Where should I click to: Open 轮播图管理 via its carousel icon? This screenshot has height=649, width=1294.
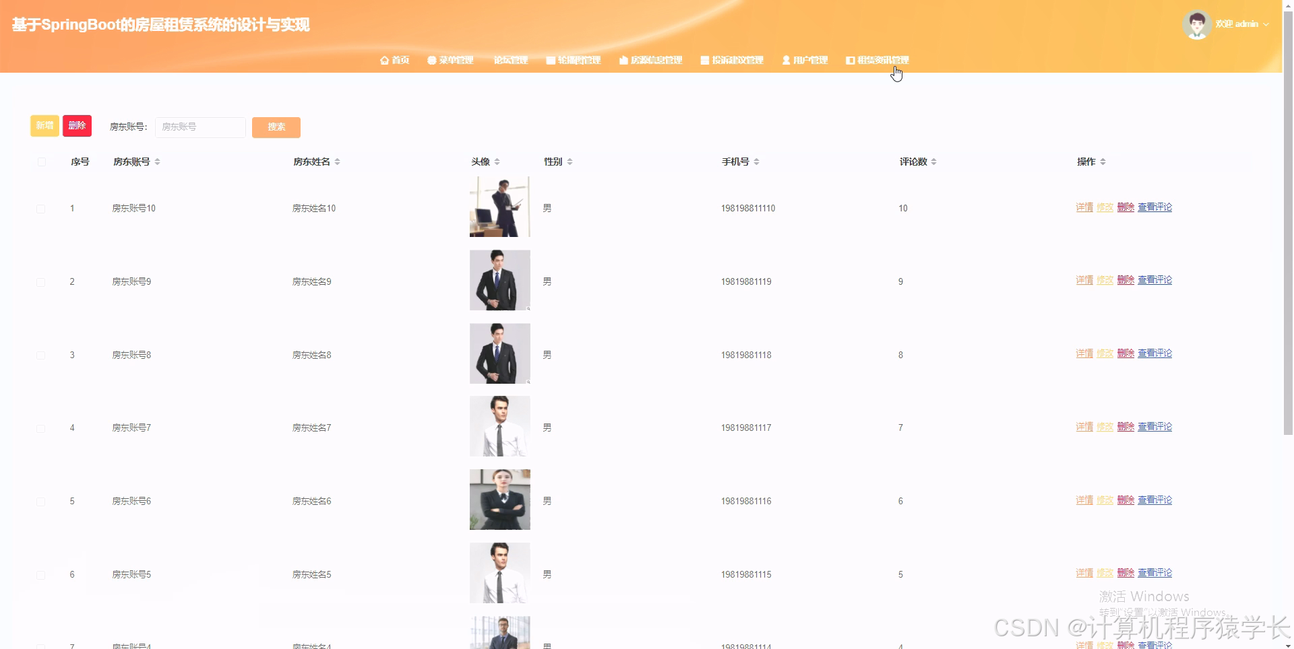pos(549,60)
